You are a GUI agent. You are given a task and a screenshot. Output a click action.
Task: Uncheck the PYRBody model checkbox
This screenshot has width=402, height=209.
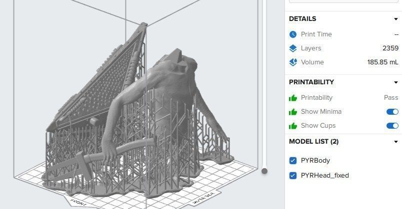[293, 161]
